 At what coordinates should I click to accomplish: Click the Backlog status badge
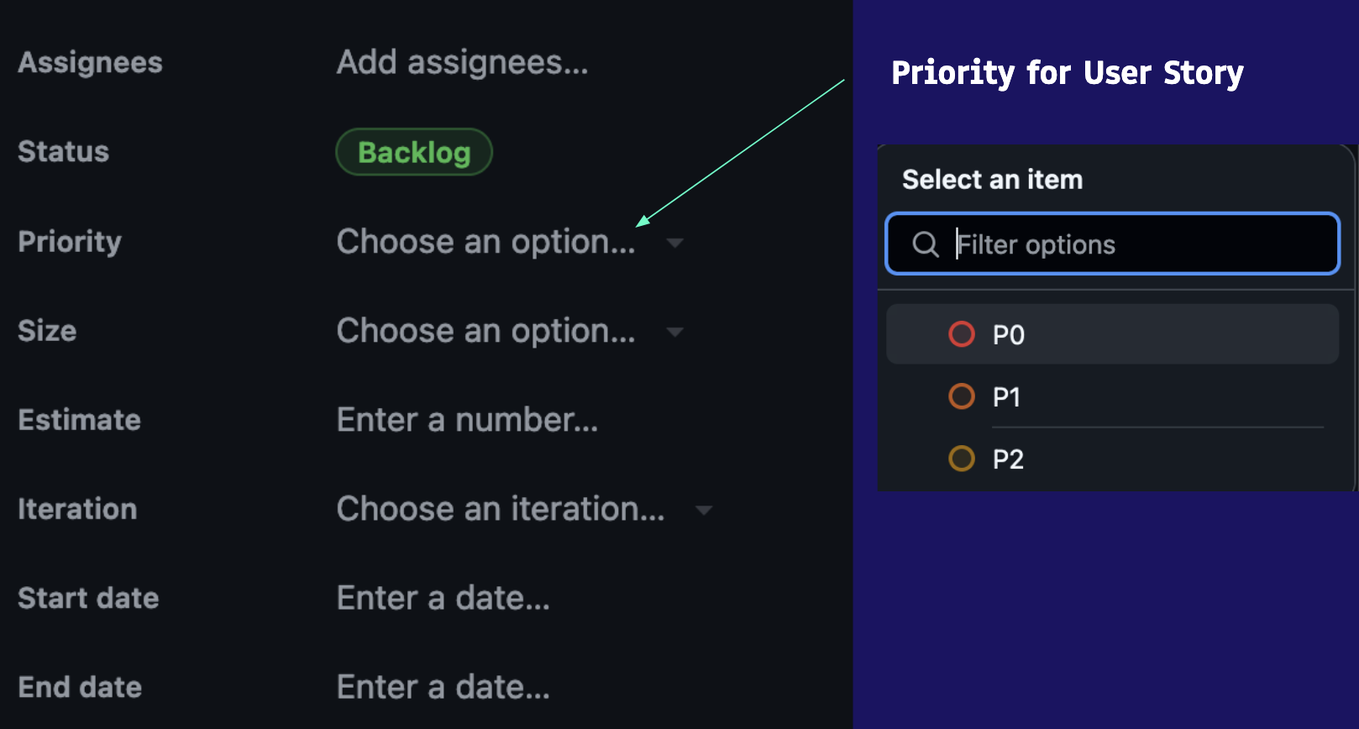click(414, 152)
